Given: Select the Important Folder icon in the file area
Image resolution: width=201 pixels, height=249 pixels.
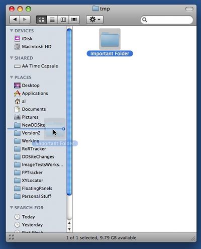Looking at the screenshot, I should 110,39.
